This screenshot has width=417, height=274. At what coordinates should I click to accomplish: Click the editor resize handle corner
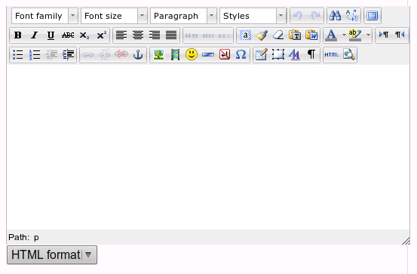pyautogui.click(x=406, y=241)
